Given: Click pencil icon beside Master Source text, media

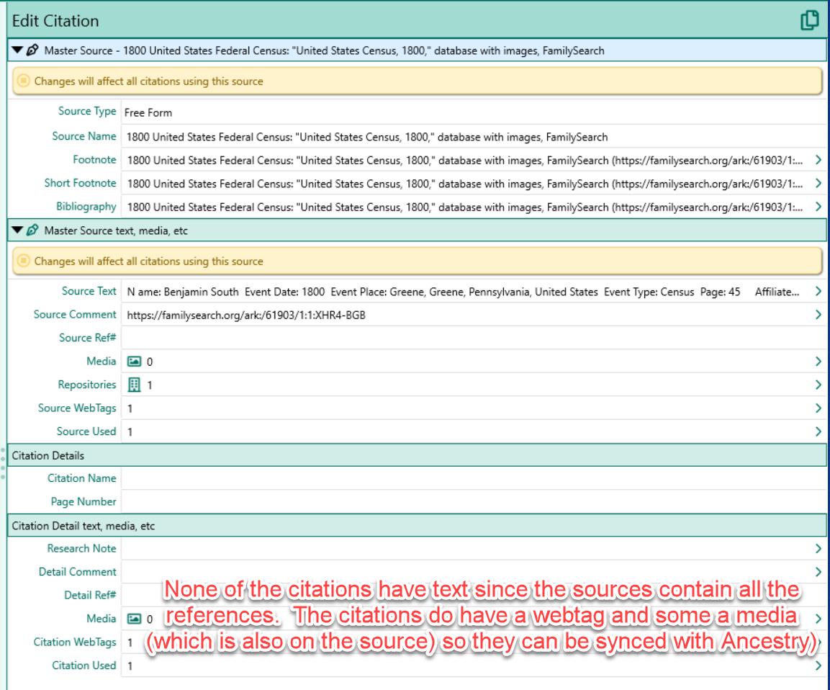Looking at the screenshot, I should click(32, 230).
